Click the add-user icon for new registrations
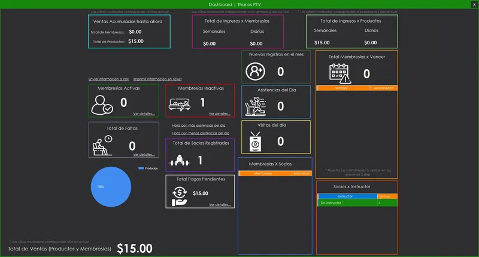The width and height of the screenshot is (479, 257). tap(255, 72)
